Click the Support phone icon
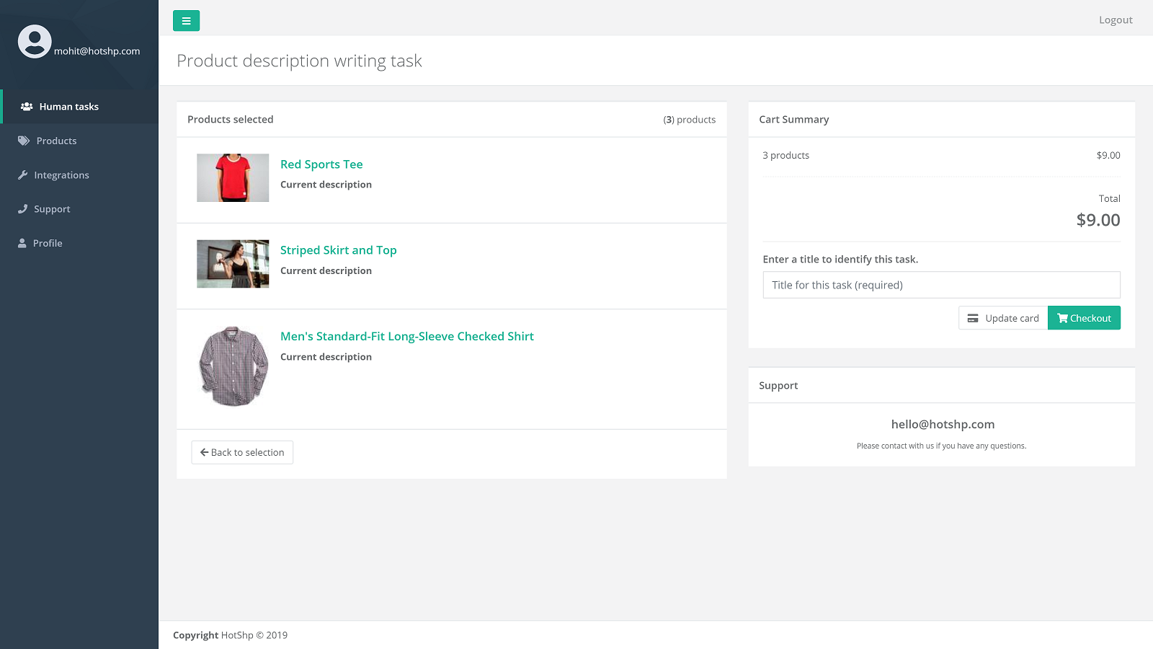1153x649 pixels. pos(23,209)
